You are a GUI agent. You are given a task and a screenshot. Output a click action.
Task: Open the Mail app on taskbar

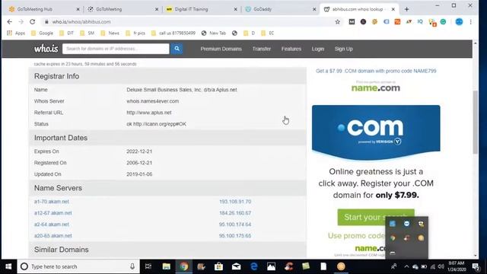[236, 266]
